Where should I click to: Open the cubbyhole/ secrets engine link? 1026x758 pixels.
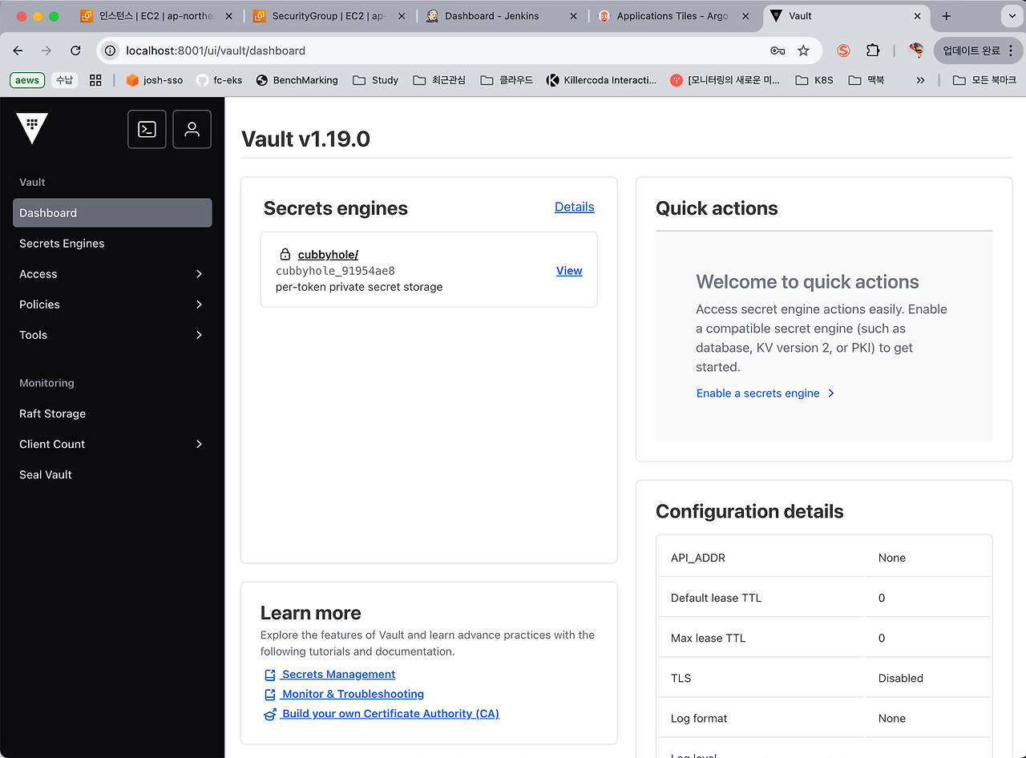328,255
